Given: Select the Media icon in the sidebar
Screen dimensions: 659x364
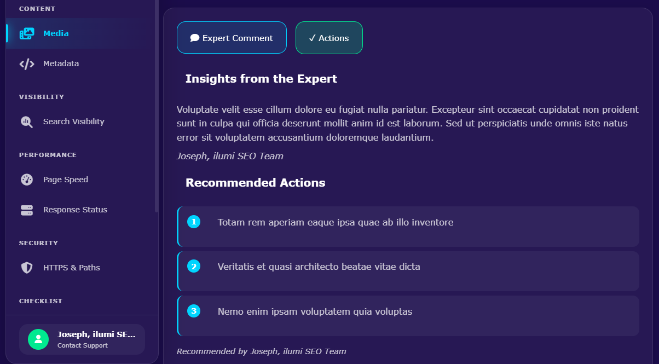Looking at the screenshot, I should click(x=26, y=33).
